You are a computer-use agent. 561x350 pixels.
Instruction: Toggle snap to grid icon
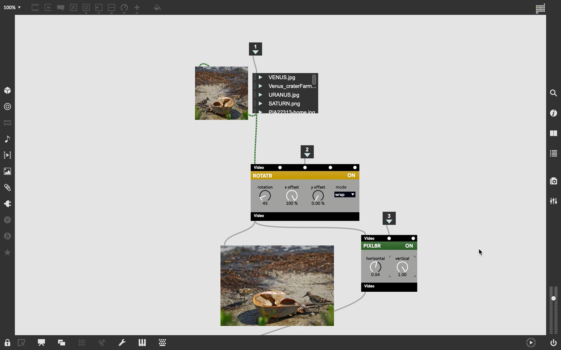[x=102, y=342]
